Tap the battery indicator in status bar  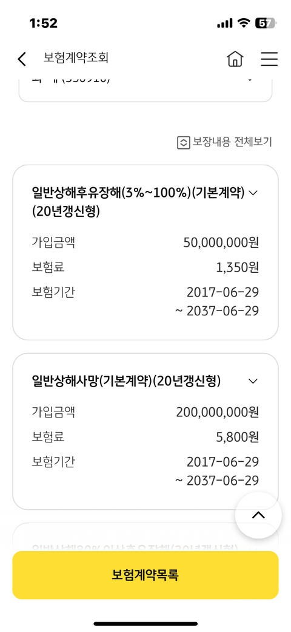pyautogui.click(x=266, y=23)
